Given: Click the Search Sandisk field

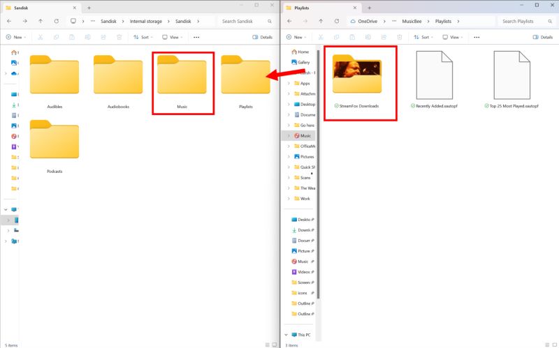Looking at the screenshot, I should tap(246, 22).
